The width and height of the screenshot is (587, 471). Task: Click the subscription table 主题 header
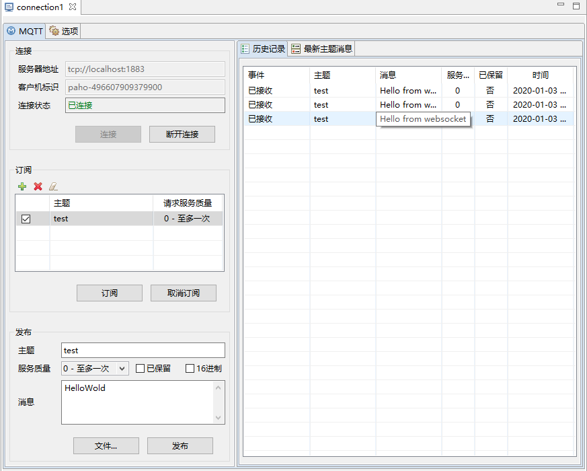click(101, 203)
